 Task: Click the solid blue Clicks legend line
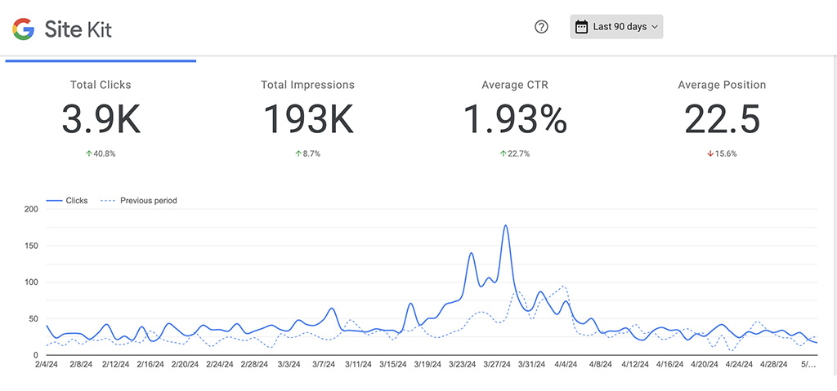pyautogui.click(x=55, y=201)
